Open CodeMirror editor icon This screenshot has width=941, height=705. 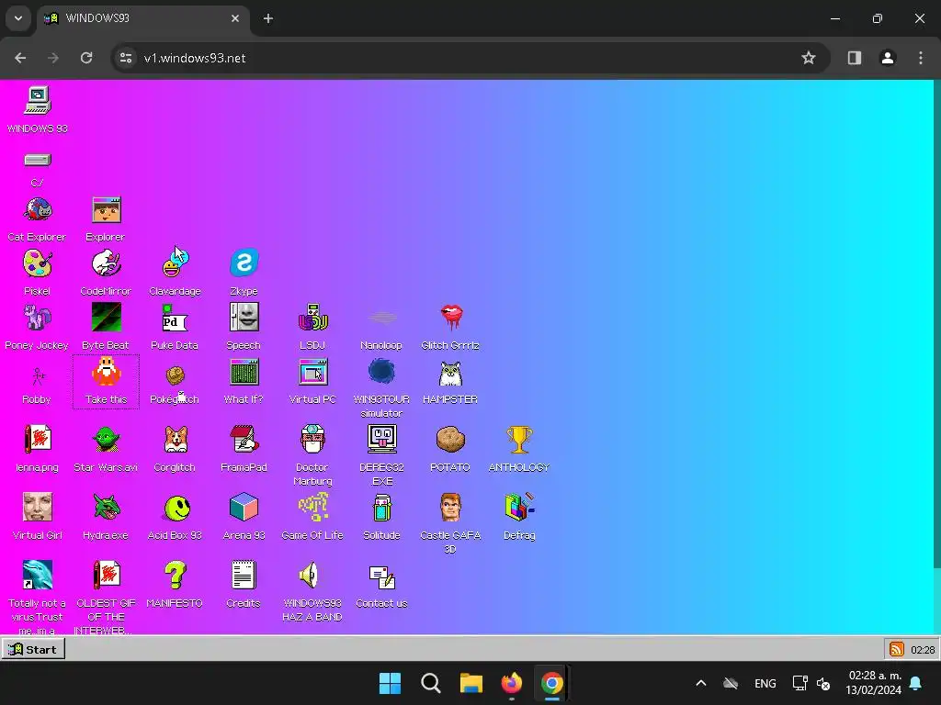(107, 263)
